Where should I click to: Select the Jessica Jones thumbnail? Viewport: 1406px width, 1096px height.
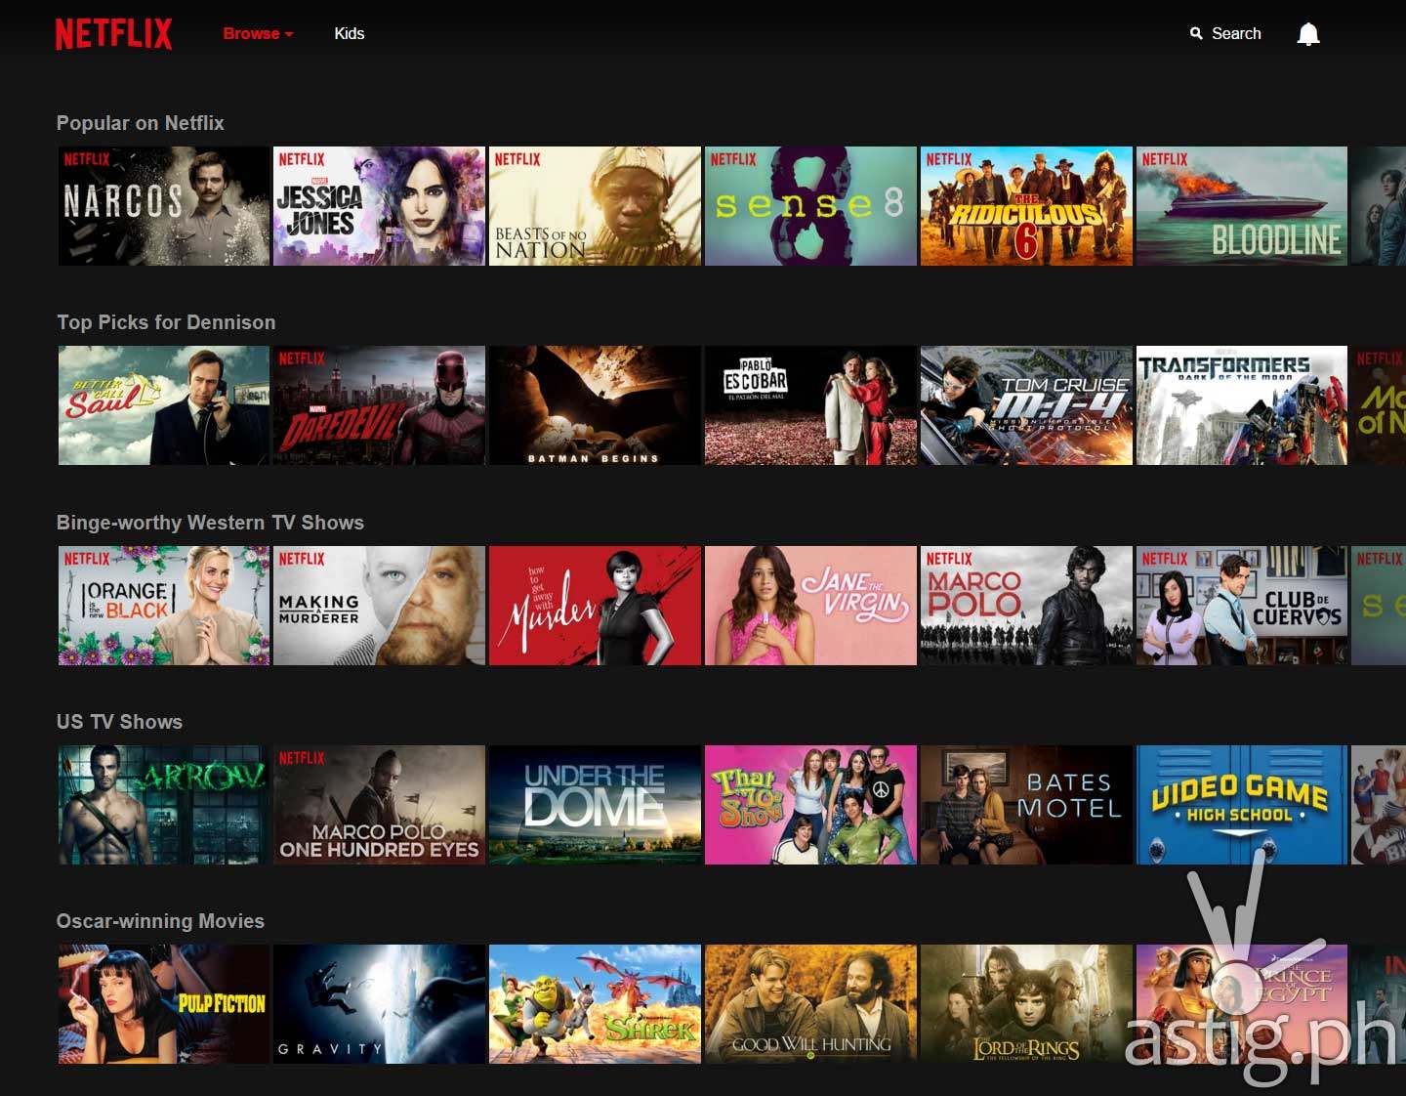(x=379, y=206)
